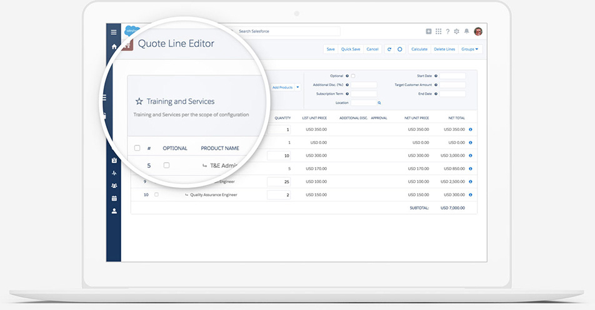Favorite the Training and Services group star
This screenshot has width=595, height=310.
click(139, 101)
